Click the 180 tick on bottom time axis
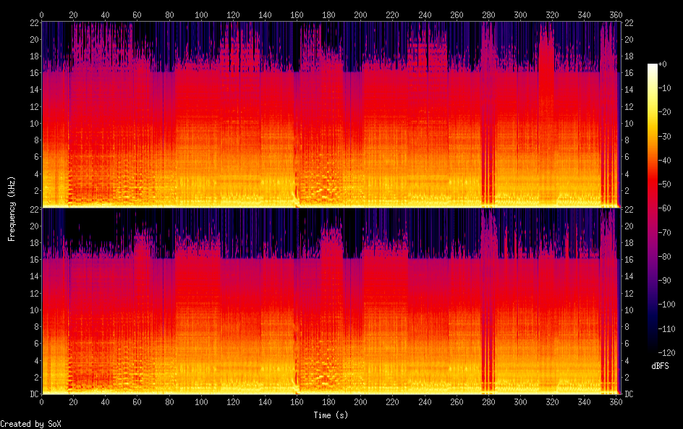The image size is (683, 429). coord(328,402)
